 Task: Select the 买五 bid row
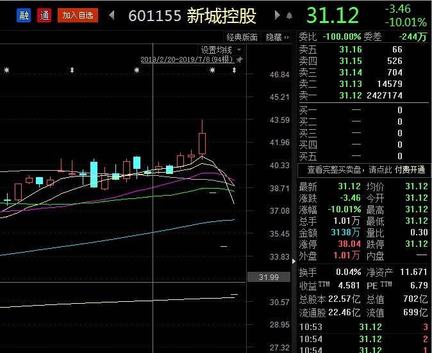(363, 156)
